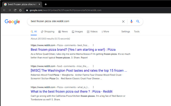Screen dimensions: 171x106
Task: Switch to News results tab
Action: point(63,32)
